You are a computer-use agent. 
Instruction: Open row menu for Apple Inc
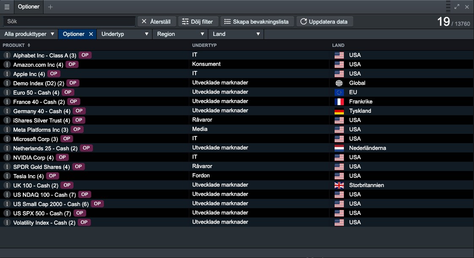tap(7, 74)
